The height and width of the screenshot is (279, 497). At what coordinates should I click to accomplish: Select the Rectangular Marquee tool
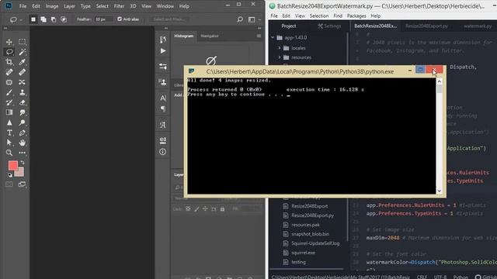pyautogui.click(x=23, y=42)
